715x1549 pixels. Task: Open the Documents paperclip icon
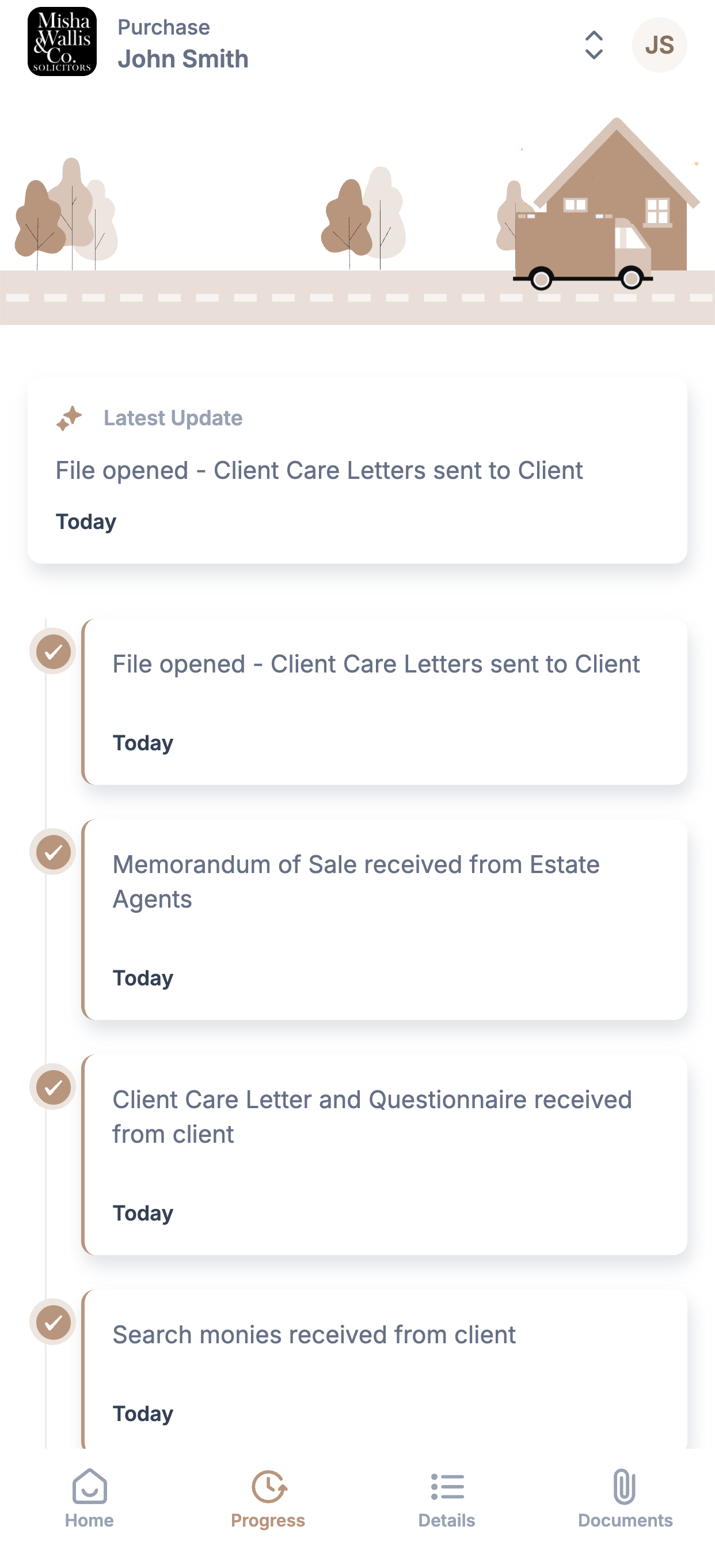[x=625, y=1486]
